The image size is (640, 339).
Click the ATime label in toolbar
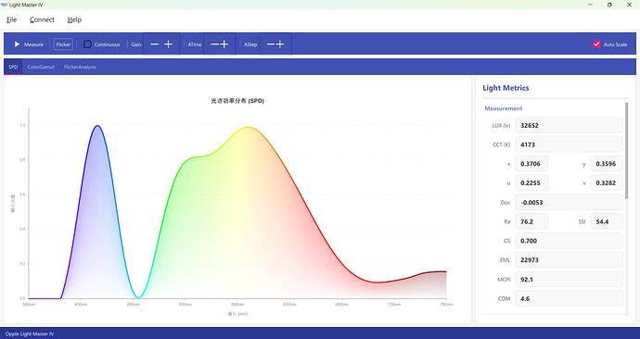coord(194,44)
